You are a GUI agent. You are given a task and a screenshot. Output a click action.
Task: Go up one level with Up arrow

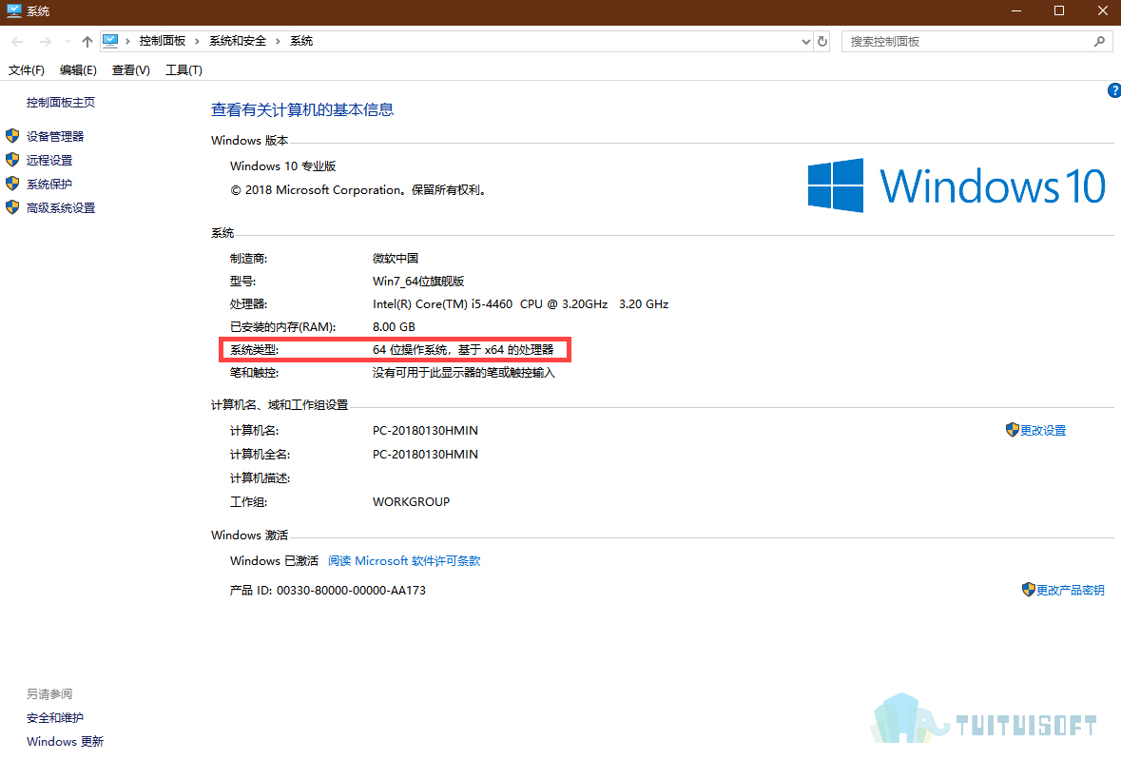click(87, 42)
